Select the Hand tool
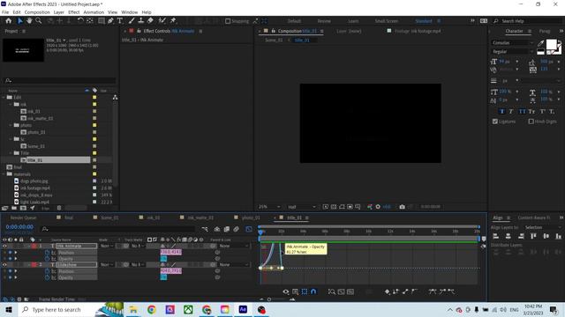The image size is (565, 317). (x=29, y=21)
